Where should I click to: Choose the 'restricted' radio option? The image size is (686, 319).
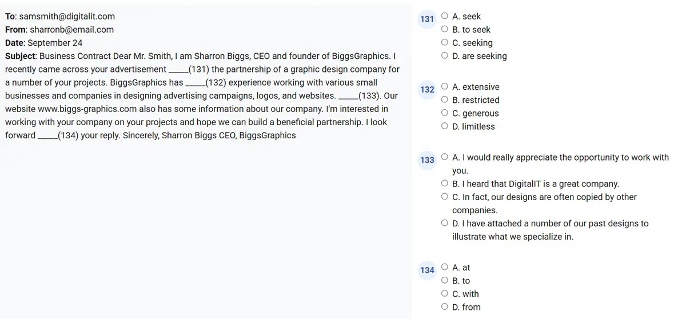[445, 100]
